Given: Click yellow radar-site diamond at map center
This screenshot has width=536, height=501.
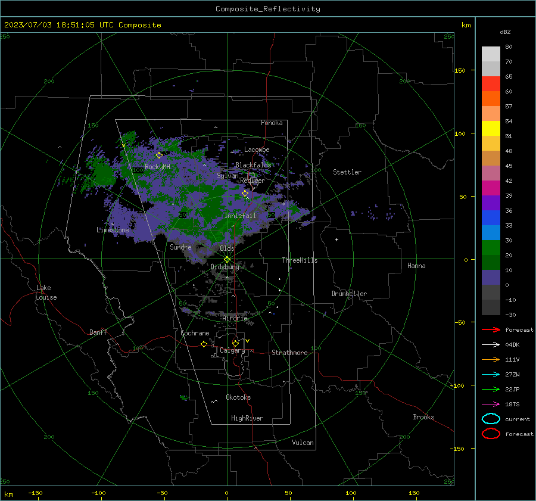Looking at the screenshot, I should click(228, 259).
